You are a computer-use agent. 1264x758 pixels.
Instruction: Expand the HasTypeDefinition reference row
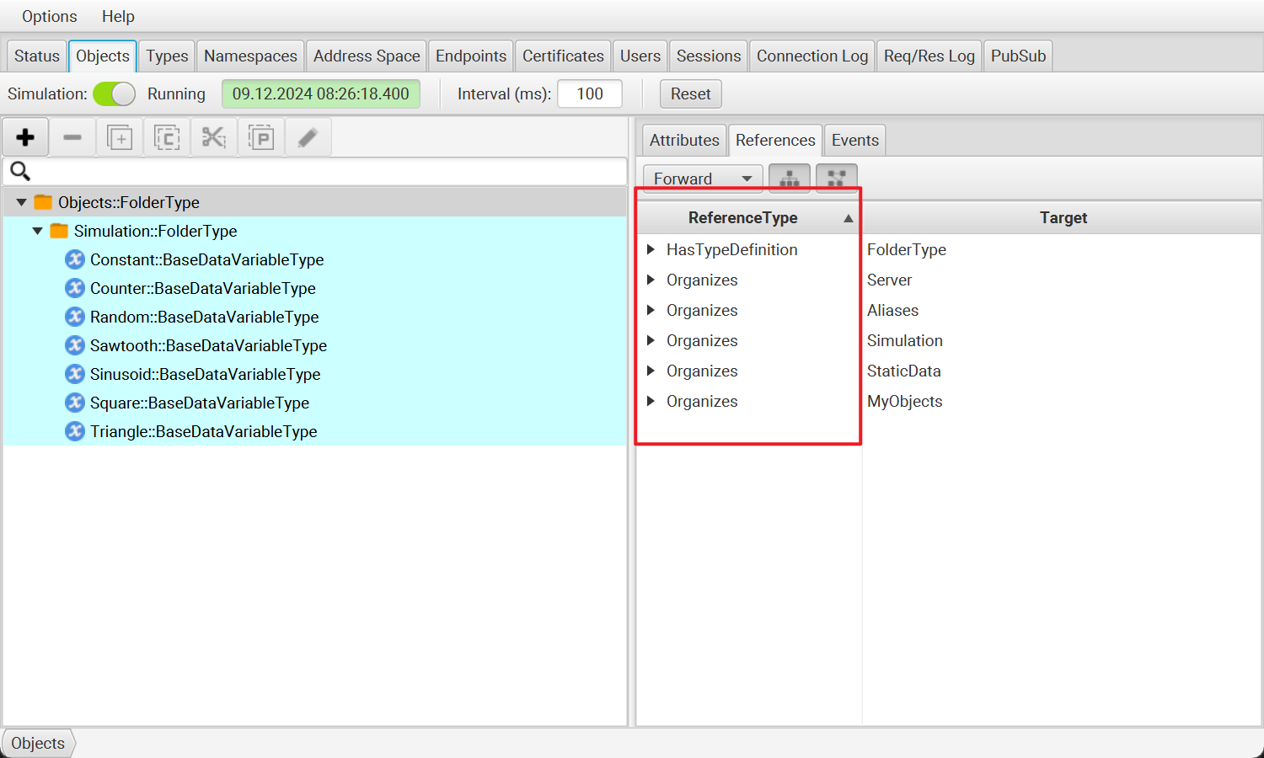(651, 249)
